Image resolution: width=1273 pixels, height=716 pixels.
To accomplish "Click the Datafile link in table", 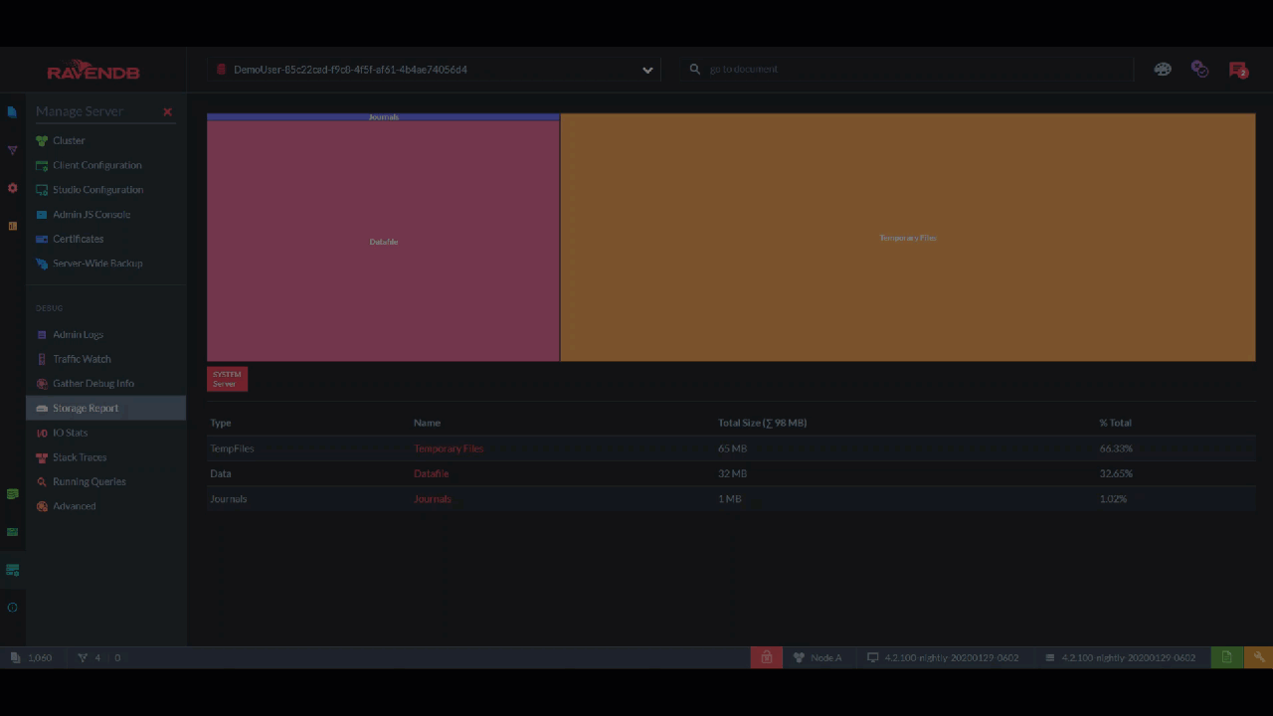I will tap(431, 473).
